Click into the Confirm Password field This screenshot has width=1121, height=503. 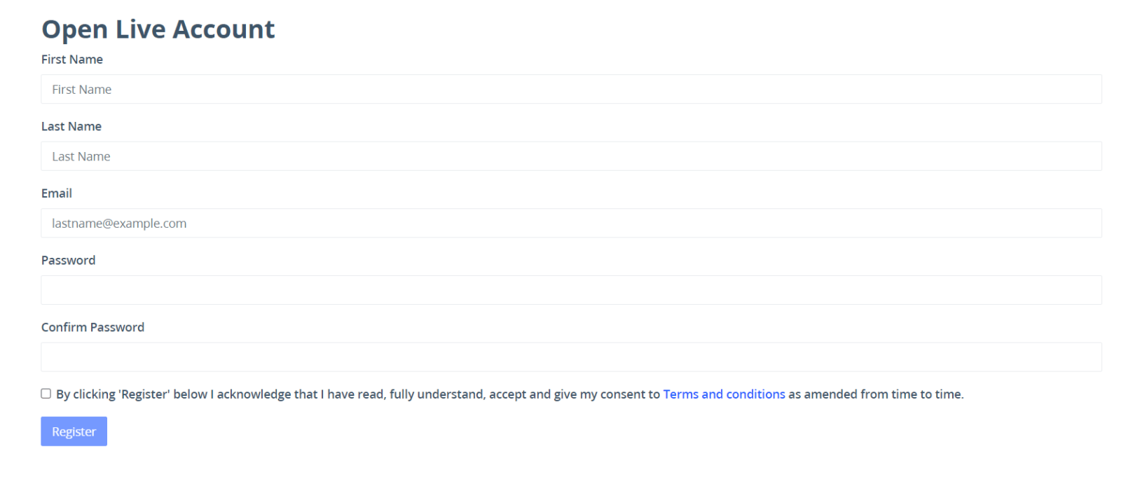click(x=571, y=357)
